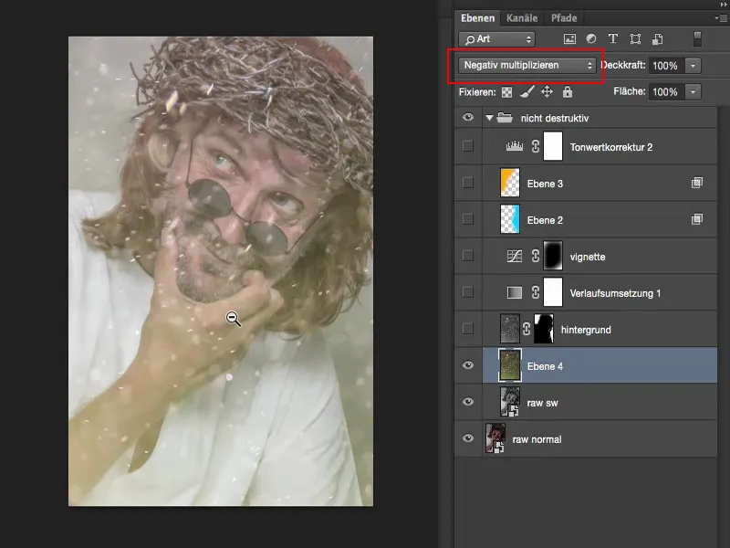Image resolution: width=730 pixels, height=548 pixels.
Task: Click the folder icon of 'nicht destruktiv' group
Action: coord(505,118)
